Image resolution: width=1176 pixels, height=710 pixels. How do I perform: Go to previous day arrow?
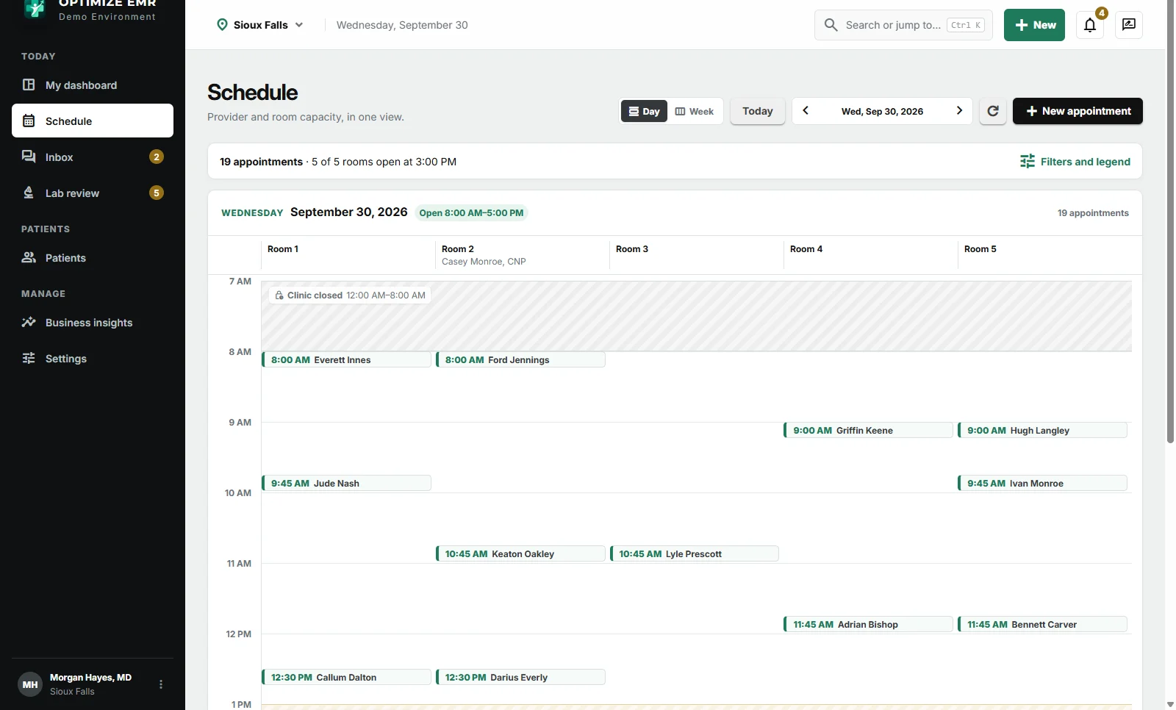(x=806, y=111)
